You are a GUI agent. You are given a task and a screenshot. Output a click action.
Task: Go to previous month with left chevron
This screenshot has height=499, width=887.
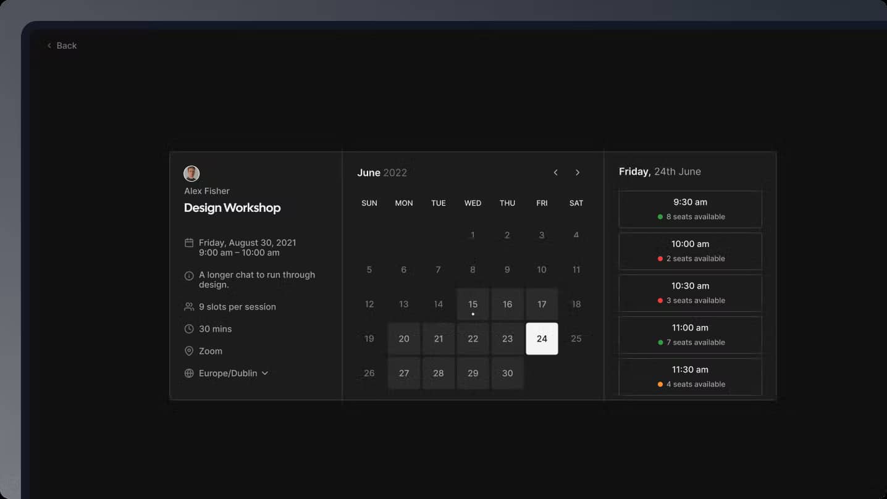coord(555,173)
